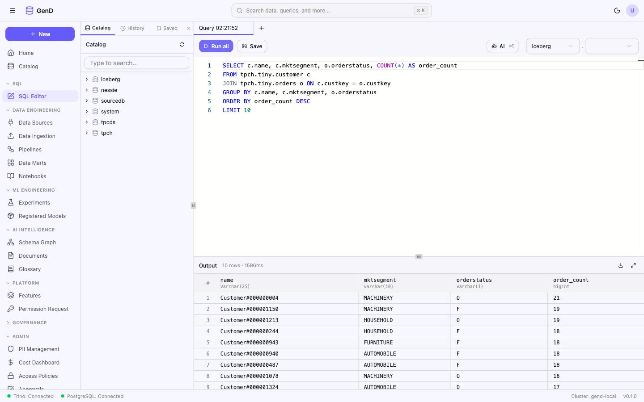Expand the tpch catalog node

click(x=87, y=133)
